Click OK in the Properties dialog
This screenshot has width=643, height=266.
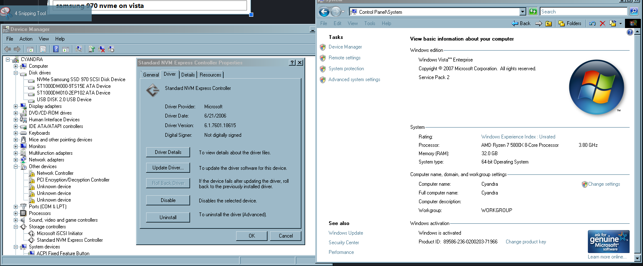click(252, 236)
